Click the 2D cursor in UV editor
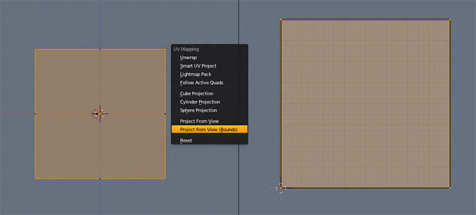Image resolution: width=476 pixels, height=215 pixels. [281, 188]
